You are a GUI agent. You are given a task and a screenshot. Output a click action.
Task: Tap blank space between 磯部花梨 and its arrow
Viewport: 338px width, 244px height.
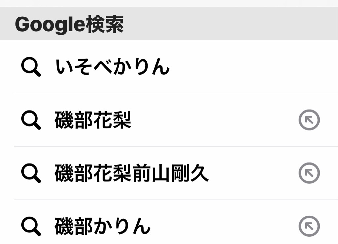(215, 120)
